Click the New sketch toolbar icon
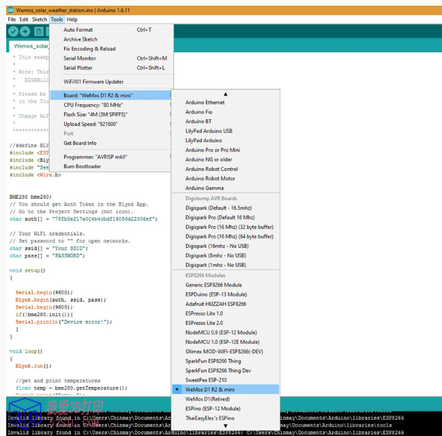The width and height of the screenshot is (442, 436). (39, 31)
